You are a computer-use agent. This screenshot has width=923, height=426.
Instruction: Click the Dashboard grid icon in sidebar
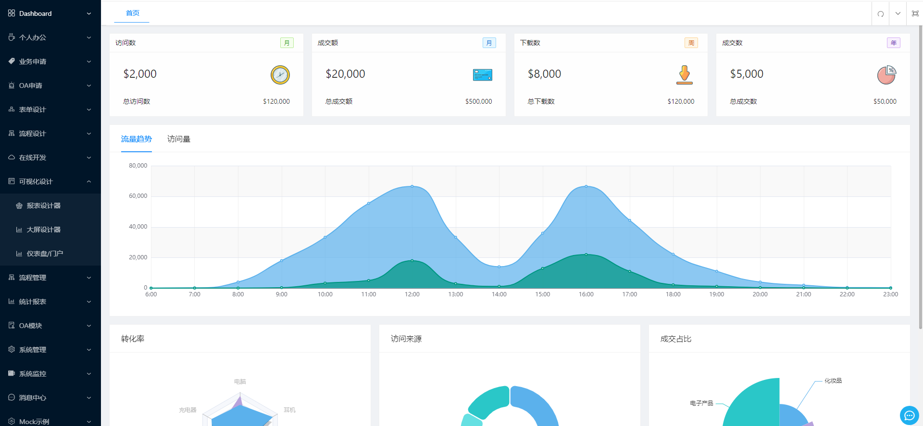coord(12,13)
